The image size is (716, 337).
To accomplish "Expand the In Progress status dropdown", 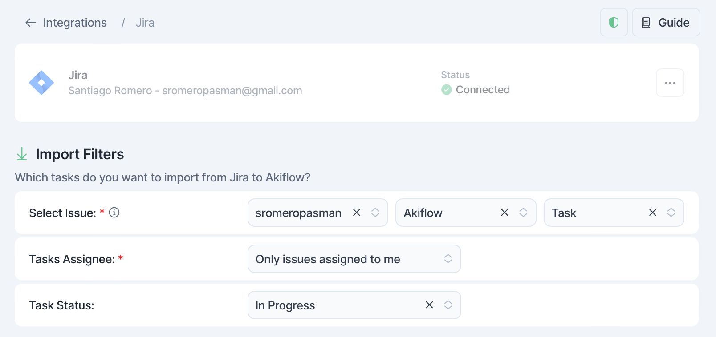I will [448, 305].
